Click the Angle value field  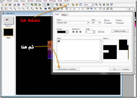point(89,32)
